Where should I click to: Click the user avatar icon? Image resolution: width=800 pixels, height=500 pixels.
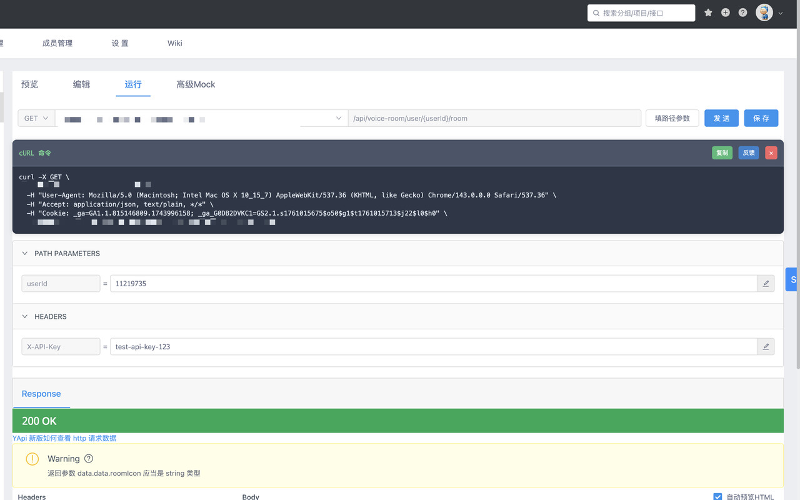[x=764, y=12]
